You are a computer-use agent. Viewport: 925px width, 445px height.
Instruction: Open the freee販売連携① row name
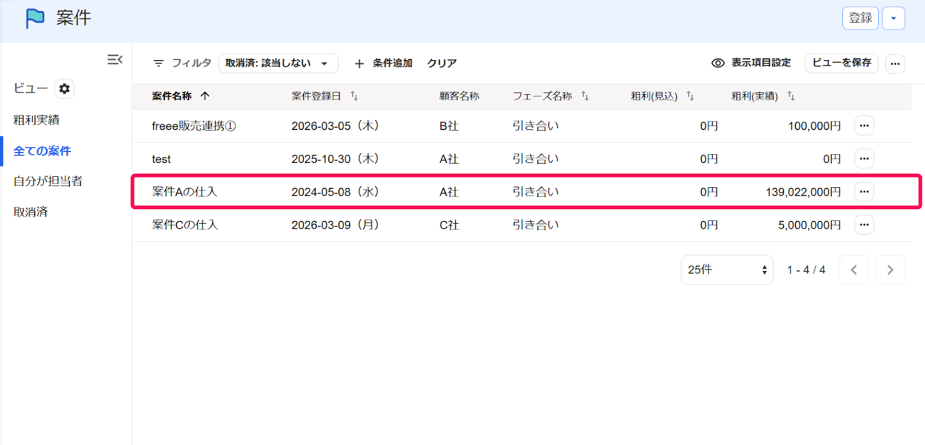[x=194, y=126]
